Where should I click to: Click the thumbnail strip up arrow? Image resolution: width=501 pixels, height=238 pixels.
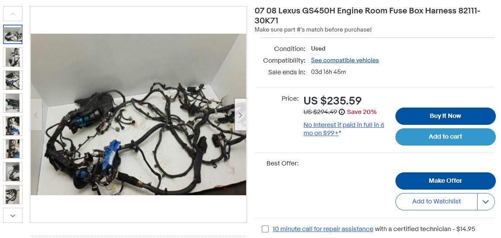13,14
